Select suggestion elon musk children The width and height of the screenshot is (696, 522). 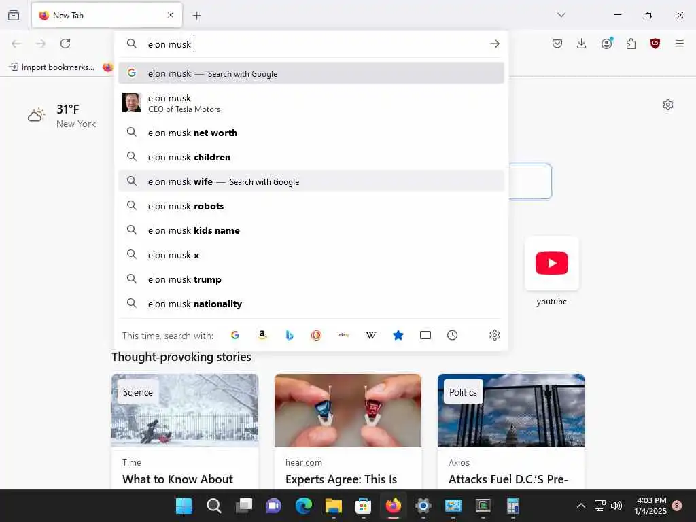coord(311,157)
